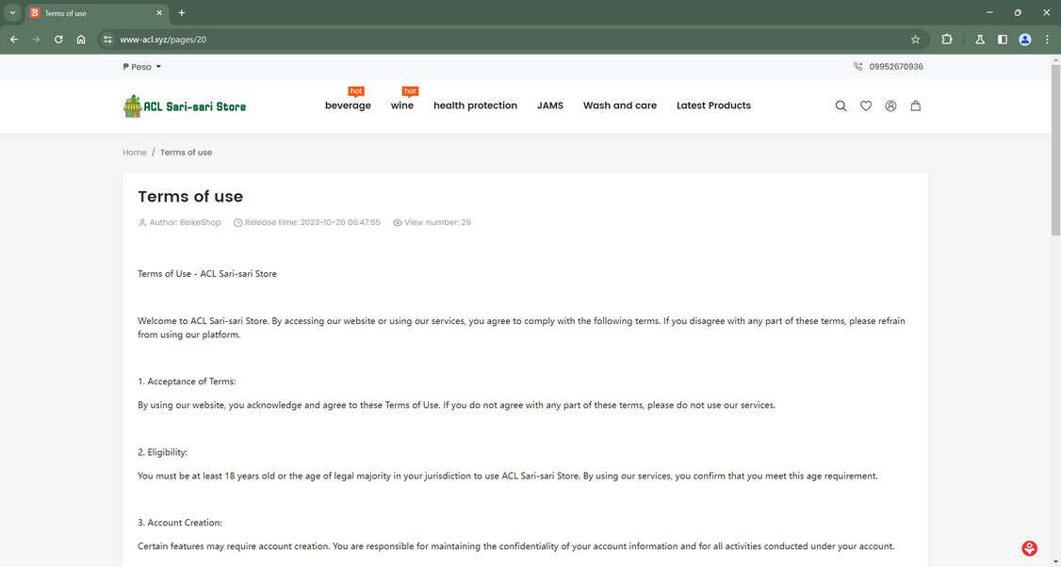This screenshot has width=1061, height=567.
Task: Open the shopping bag cart icon
Action: coord(914,105)
